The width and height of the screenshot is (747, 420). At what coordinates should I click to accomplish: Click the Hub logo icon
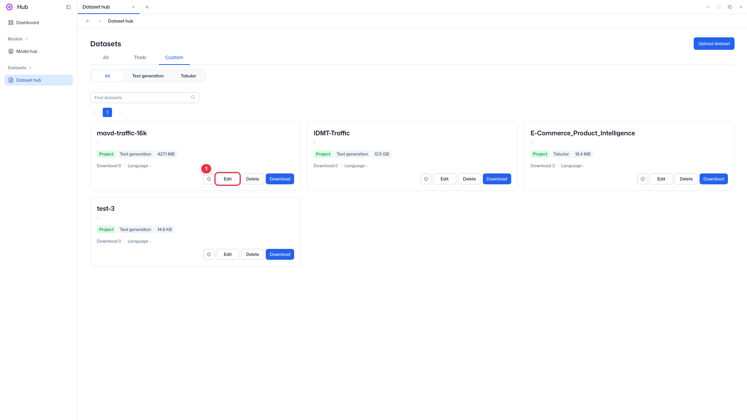tap(9, 7)
